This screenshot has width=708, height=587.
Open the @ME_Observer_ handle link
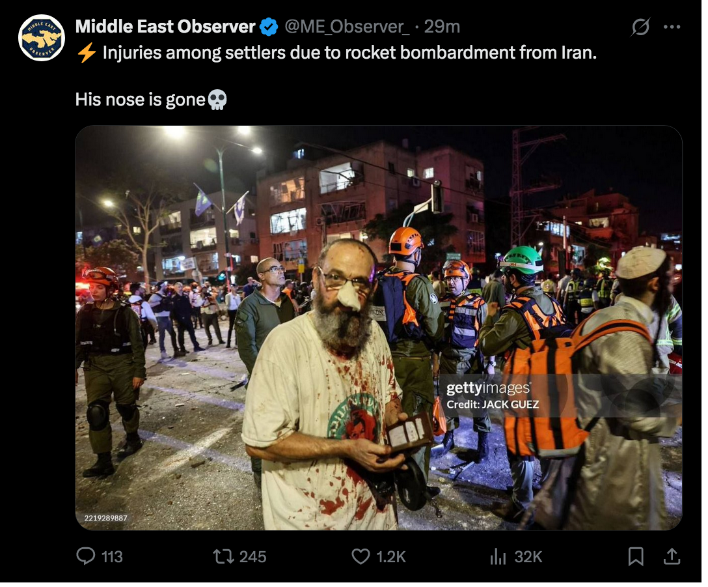click(x=347, y=27)
